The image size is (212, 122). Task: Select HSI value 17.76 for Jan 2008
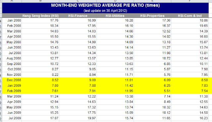(x=40, y=20)
